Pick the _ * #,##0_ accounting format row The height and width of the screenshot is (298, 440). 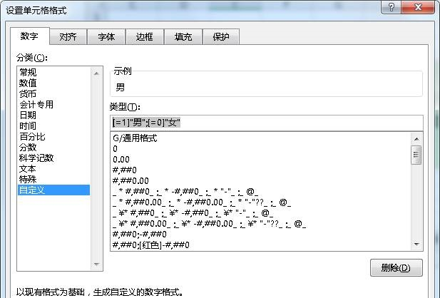click(x=260, y=191)
